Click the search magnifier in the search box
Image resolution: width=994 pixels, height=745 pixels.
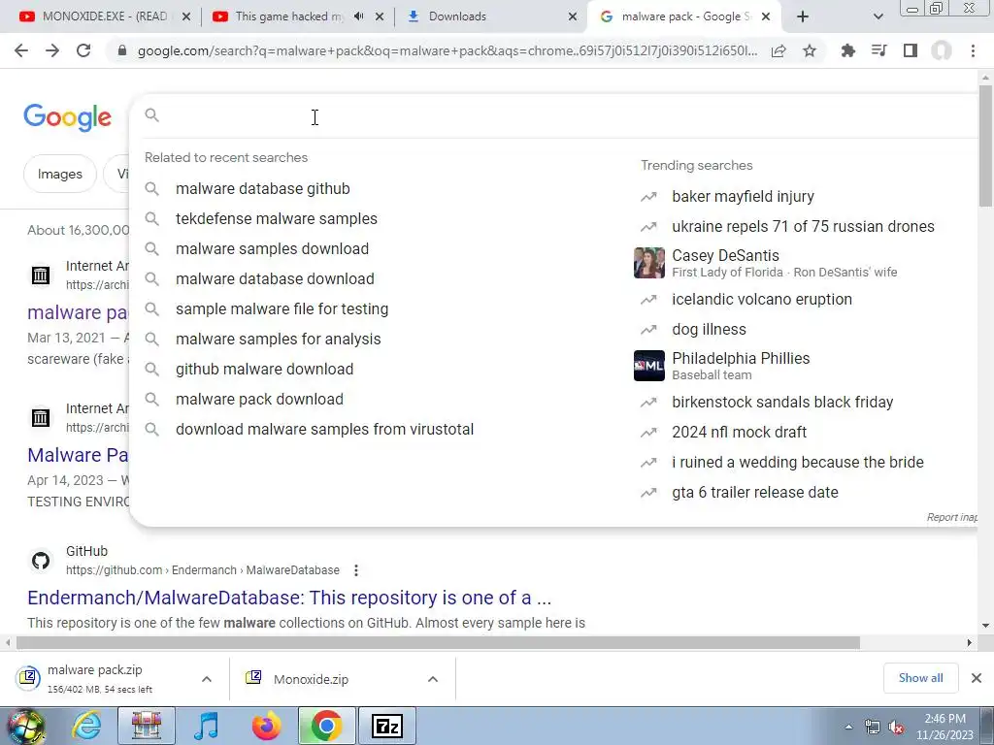coord(152,115)
